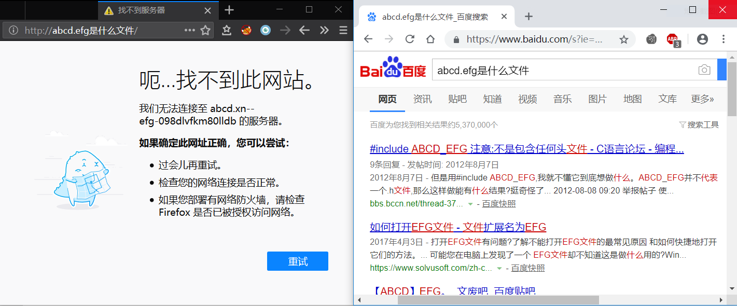This screenshot has height=306, width=737.
Task: Open 百度快照 for solvusoft result
Action: (x=528, y=268)
